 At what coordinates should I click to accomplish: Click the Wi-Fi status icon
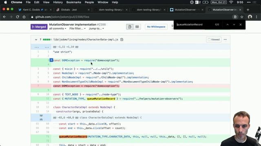[231, 2]
